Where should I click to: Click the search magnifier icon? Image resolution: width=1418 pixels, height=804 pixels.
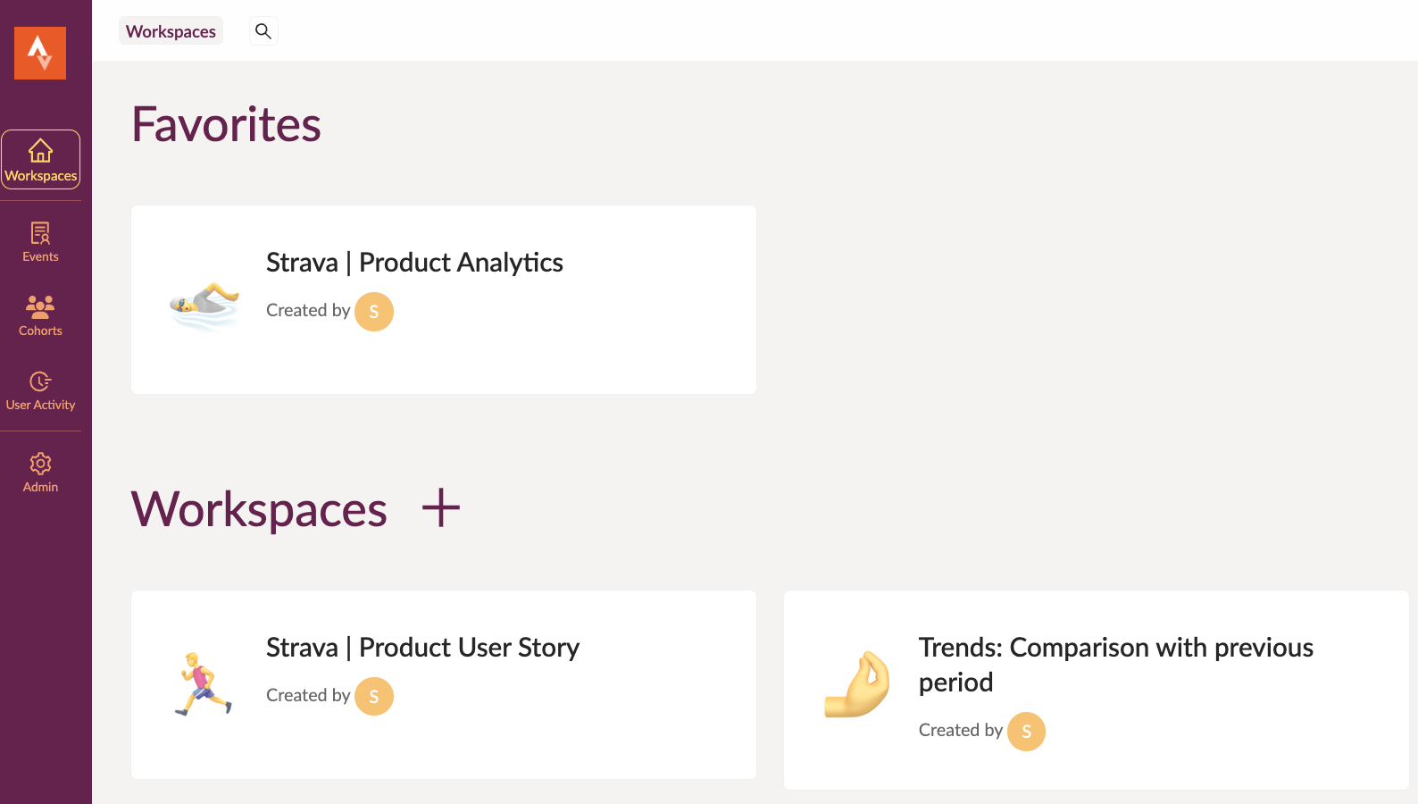(263, 31)
